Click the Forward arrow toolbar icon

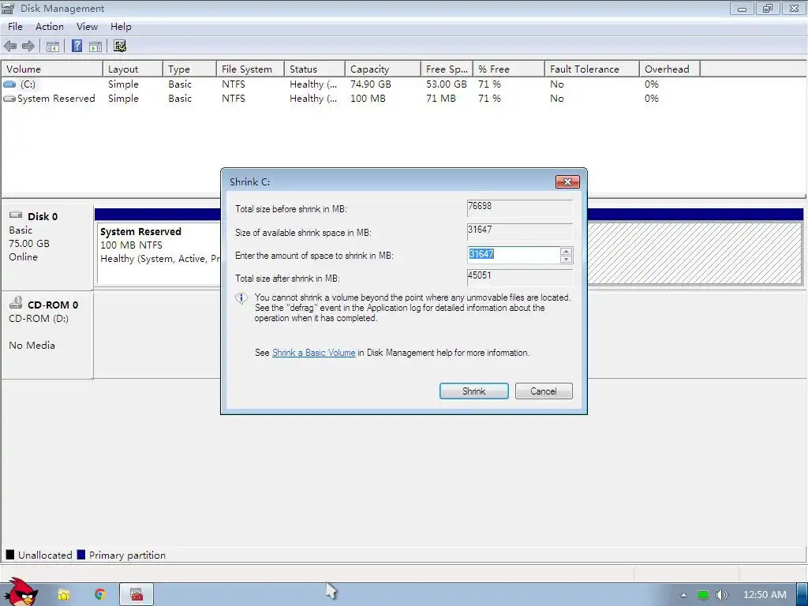coord(28,47)
